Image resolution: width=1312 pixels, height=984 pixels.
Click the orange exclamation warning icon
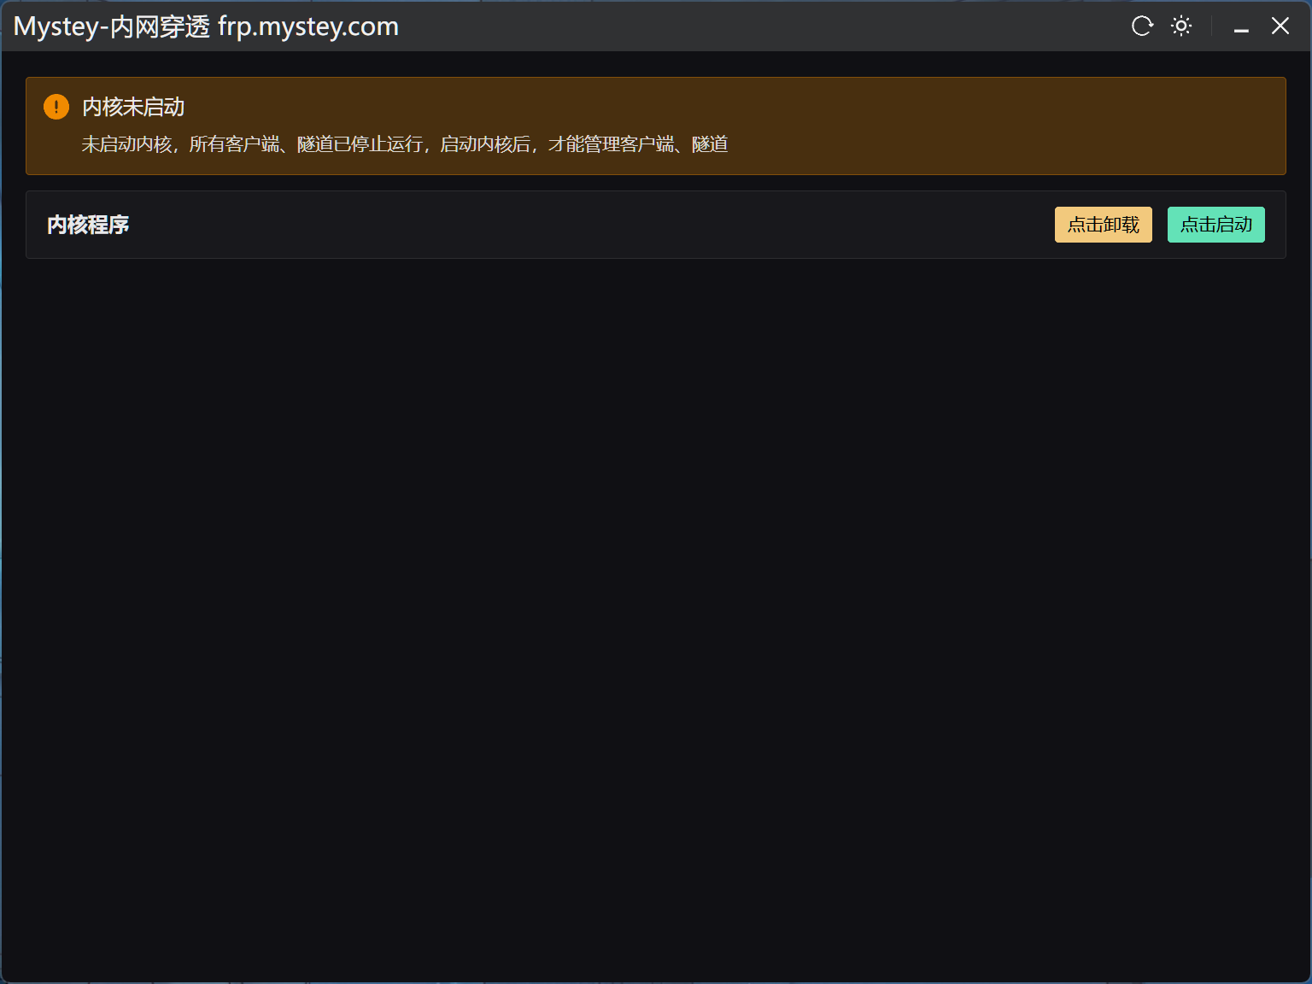[x=56, y=107]
